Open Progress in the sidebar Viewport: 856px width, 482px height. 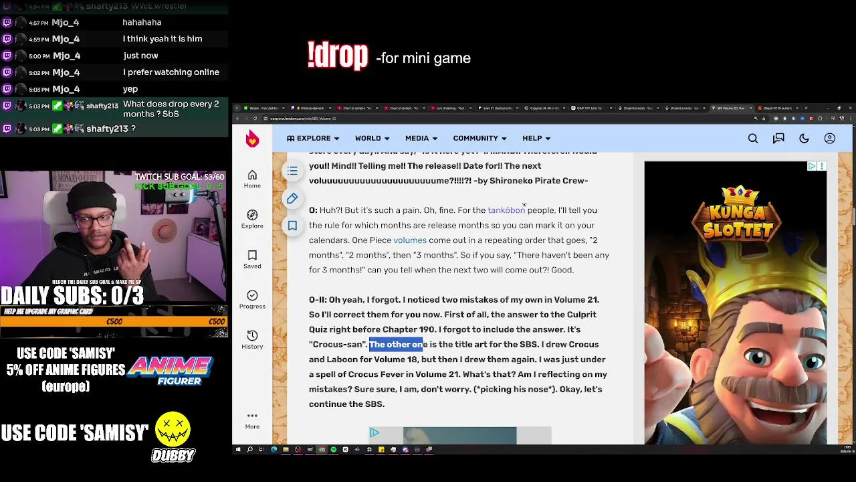[252, 299]
